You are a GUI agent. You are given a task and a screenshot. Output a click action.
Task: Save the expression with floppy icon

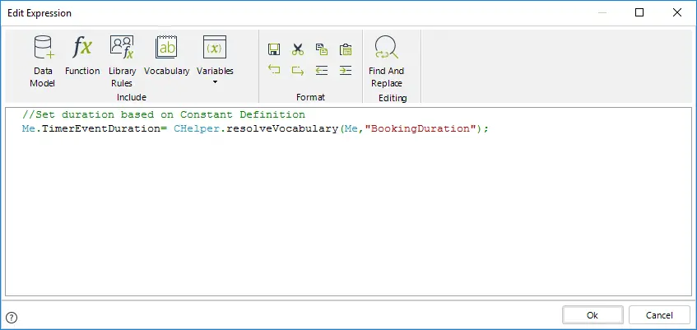pos(274,49)
